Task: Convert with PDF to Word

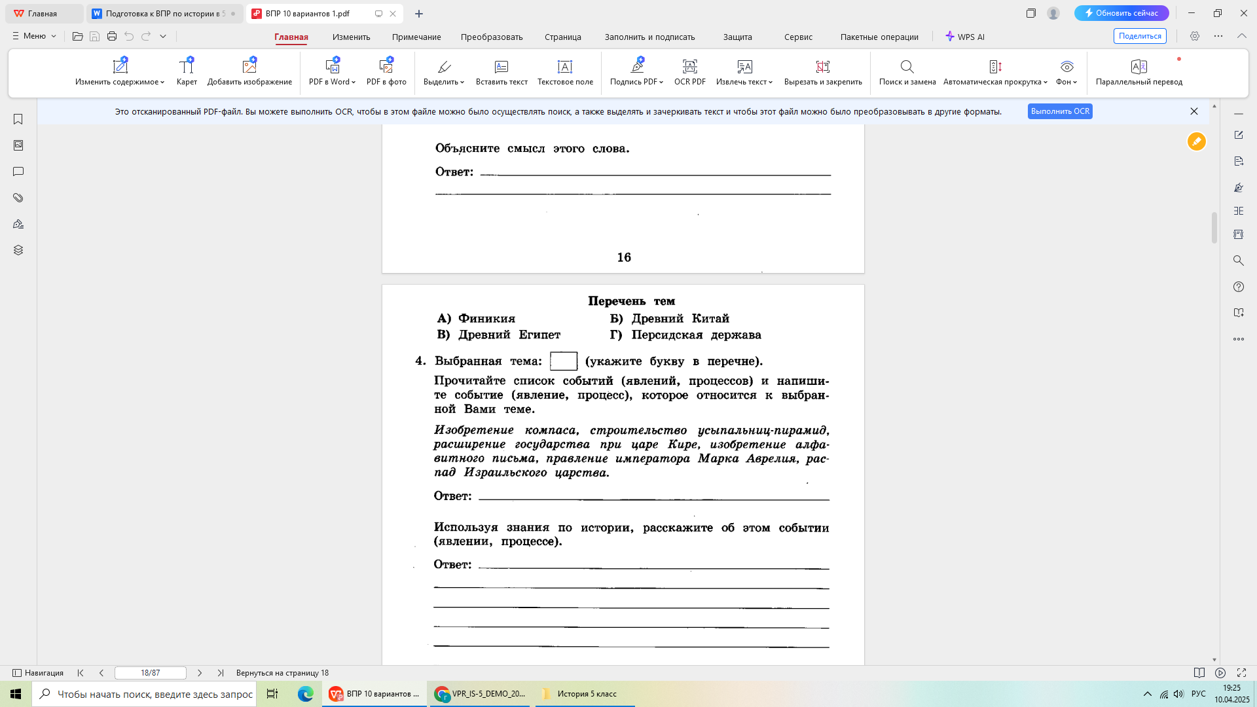Action: tap(332, 72)
